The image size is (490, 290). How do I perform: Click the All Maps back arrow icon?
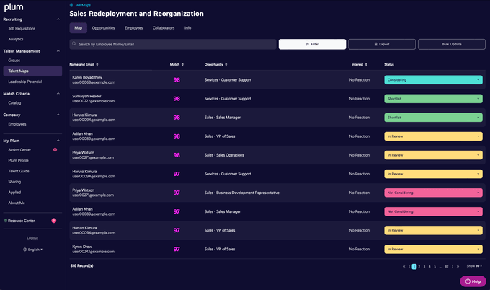(71, 5)
